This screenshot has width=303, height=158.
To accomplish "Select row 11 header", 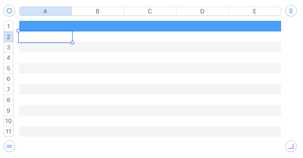I will click(x=9, y=131).
